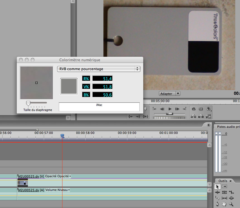Zoom the Colorimètre numérique window
Viewport: 240px width, 208px height.
point(33,60)
